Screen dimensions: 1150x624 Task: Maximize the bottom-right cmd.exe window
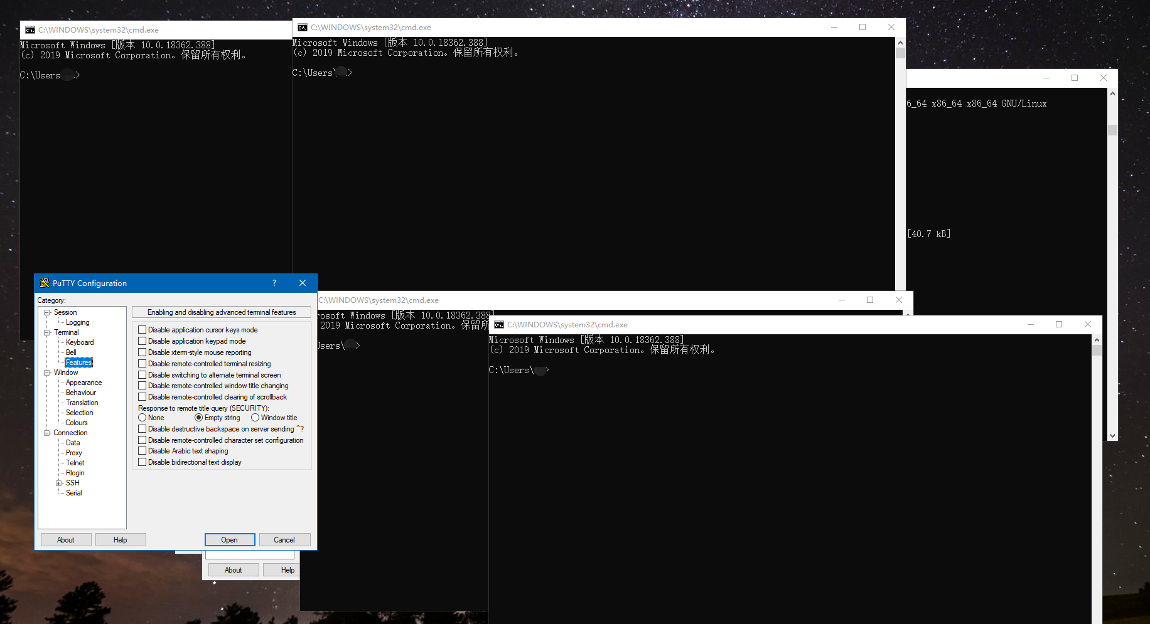tap(1059, 324)
